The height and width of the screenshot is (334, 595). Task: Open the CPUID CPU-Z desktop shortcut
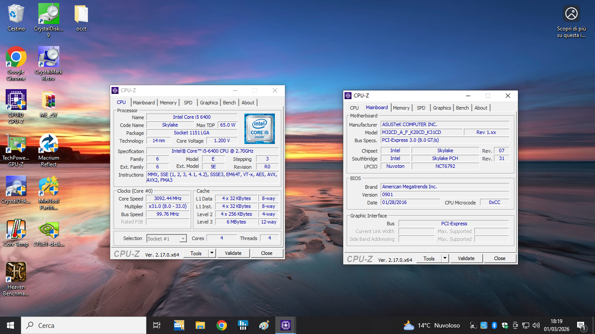pyautogui.click(x=16, y=107)
